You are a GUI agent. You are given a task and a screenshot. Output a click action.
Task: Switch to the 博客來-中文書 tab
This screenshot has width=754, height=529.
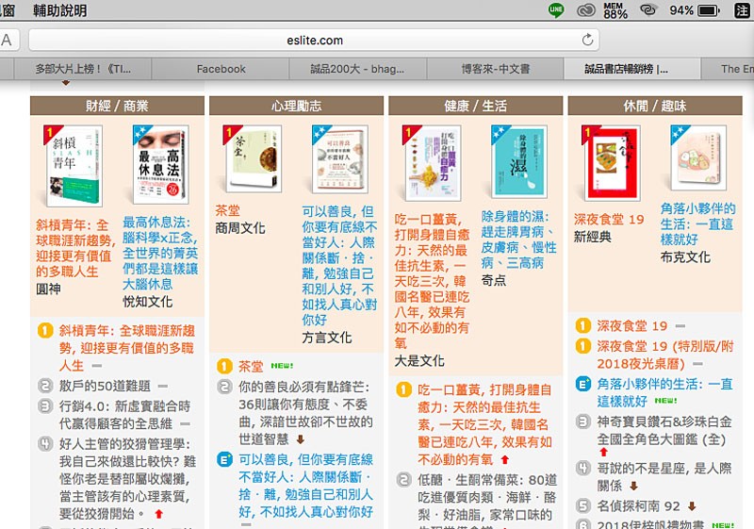click(496, 69)
